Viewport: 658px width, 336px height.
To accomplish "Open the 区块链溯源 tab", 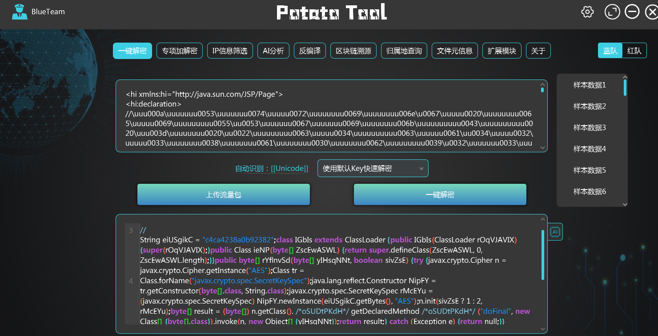I will click(353, 51).
